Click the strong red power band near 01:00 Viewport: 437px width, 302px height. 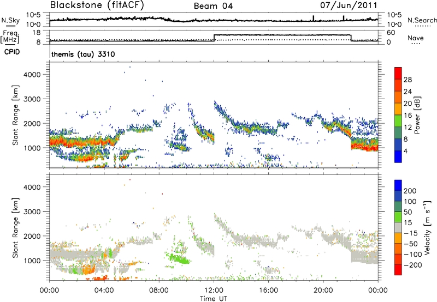tap(63, 142)
